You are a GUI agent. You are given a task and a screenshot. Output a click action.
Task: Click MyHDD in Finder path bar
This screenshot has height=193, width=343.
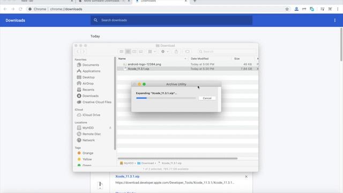(126, 163)
